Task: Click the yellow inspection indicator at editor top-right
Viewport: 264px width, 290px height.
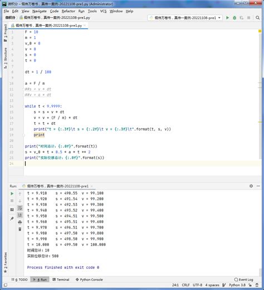Action: (260, 31)
